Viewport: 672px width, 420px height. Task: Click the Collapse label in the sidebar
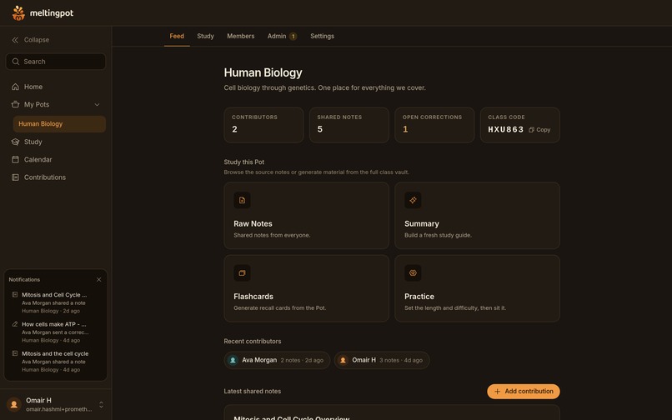click(37, 40)
